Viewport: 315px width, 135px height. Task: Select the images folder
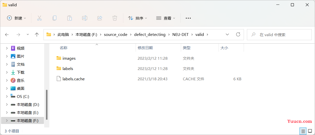(x=69, y=58)
